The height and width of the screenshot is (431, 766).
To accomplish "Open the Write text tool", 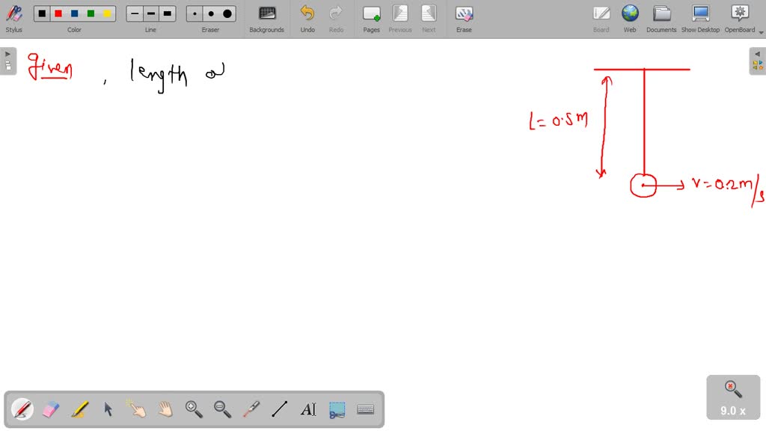I will point(309,409).
